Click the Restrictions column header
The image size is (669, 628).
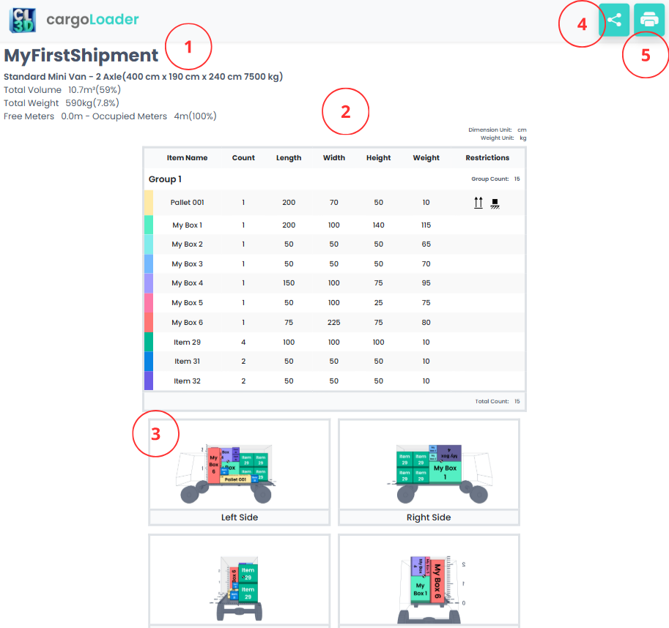[487, 157]
